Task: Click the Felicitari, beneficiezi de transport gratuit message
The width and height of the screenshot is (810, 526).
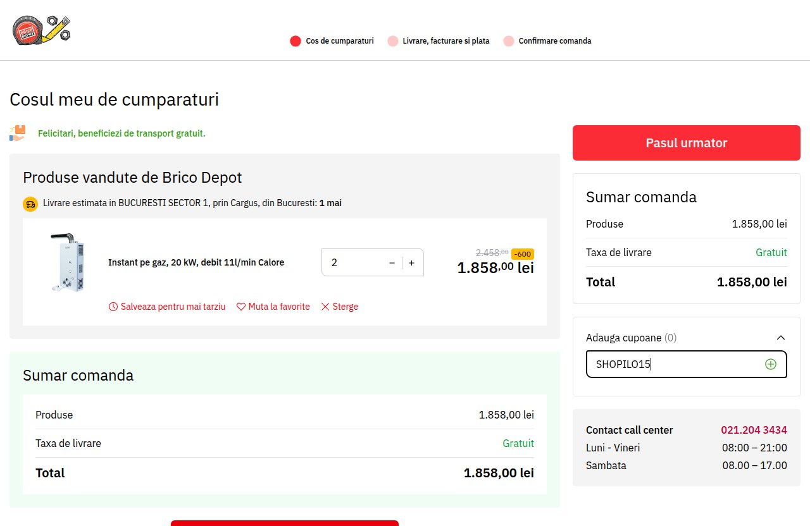Action: click(x=121, y=133)
